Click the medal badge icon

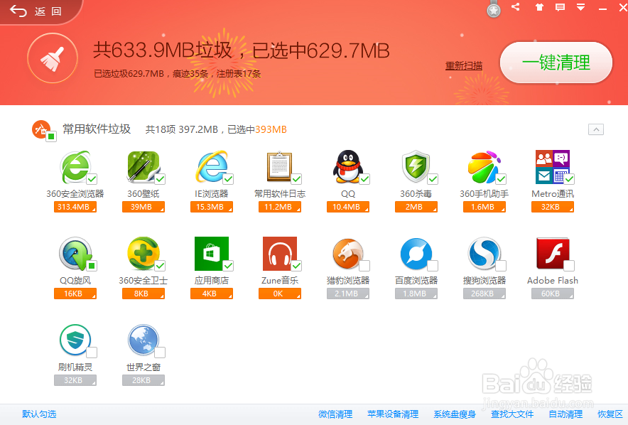coord(494,9)
